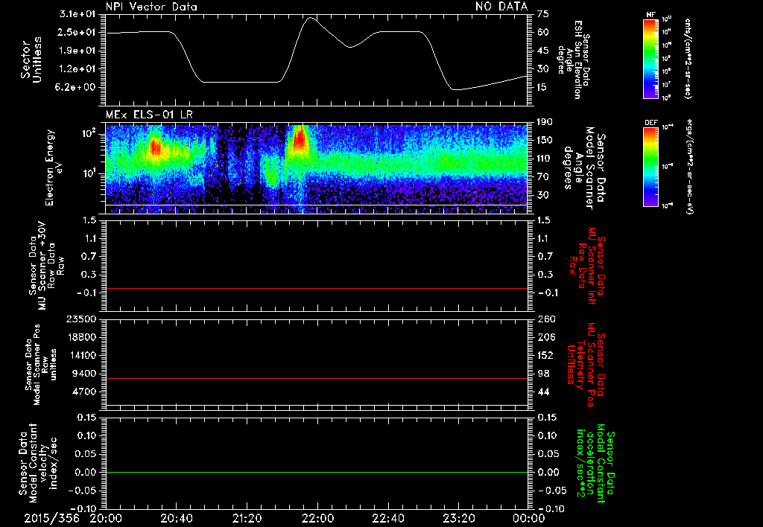Click the 3.1e+01 sector axis value
Viewport: 763px width, 527px height.
(x=77, y=14)
